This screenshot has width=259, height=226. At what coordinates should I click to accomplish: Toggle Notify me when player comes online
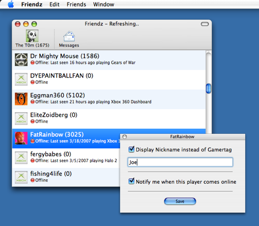pos(131,181)
